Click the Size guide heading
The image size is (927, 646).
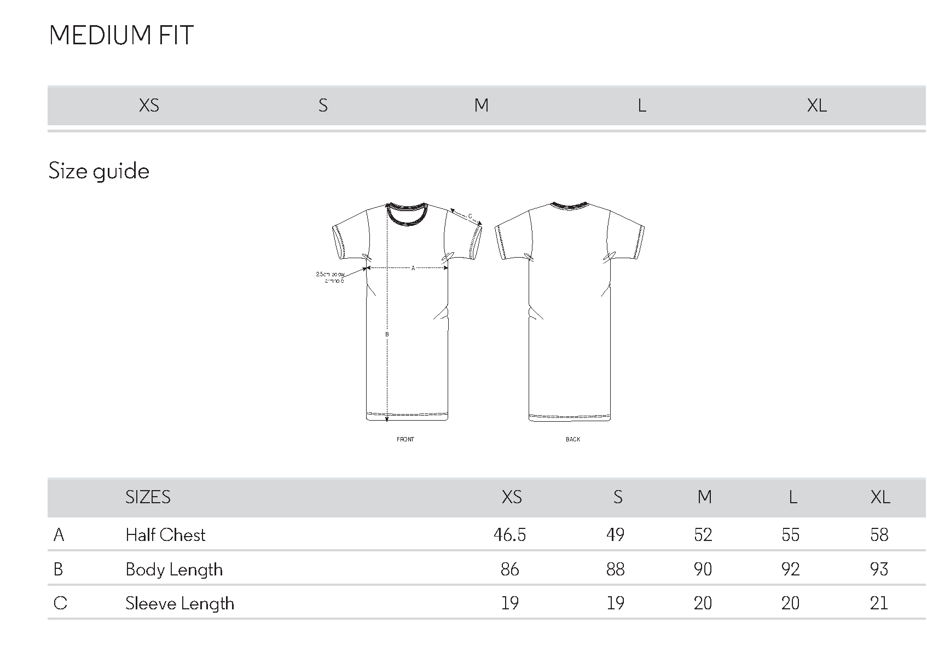click(x=99, y=171)
